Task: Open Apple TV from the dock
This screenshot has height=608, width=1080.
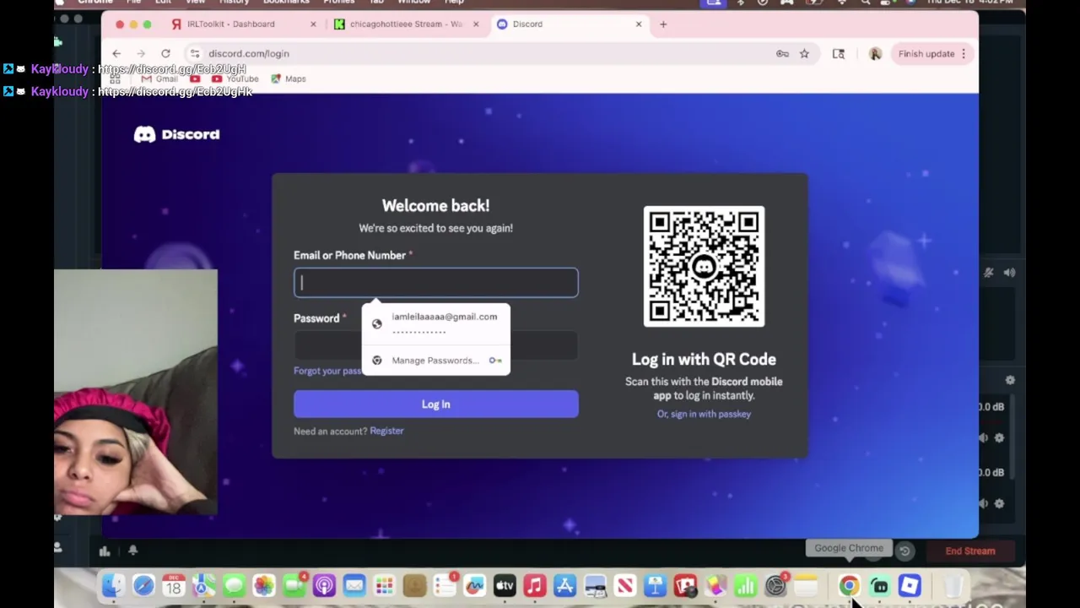Action: (x=505, y=585)
